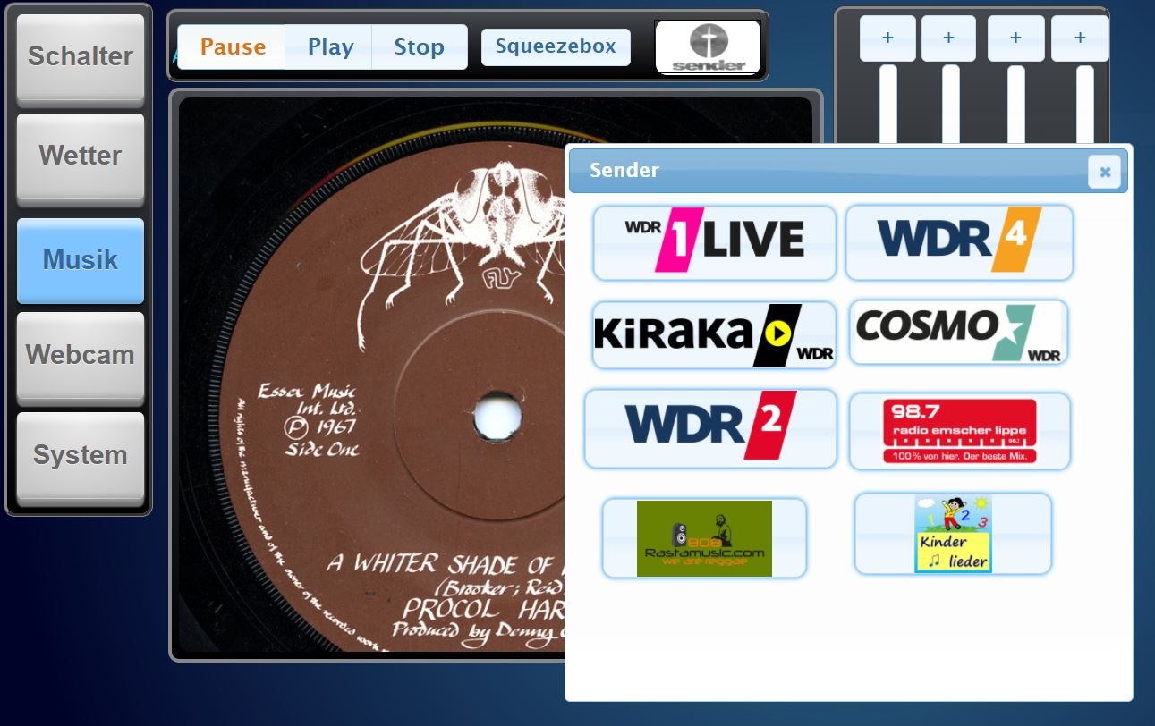Open the Webcam section
1155x726 pixels.
81,355
